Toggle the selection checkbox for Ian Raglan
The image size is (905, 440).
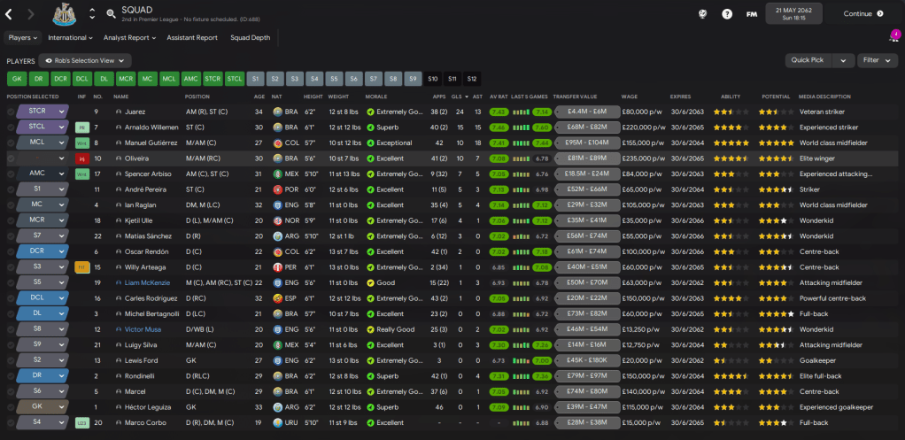point(11,205)
